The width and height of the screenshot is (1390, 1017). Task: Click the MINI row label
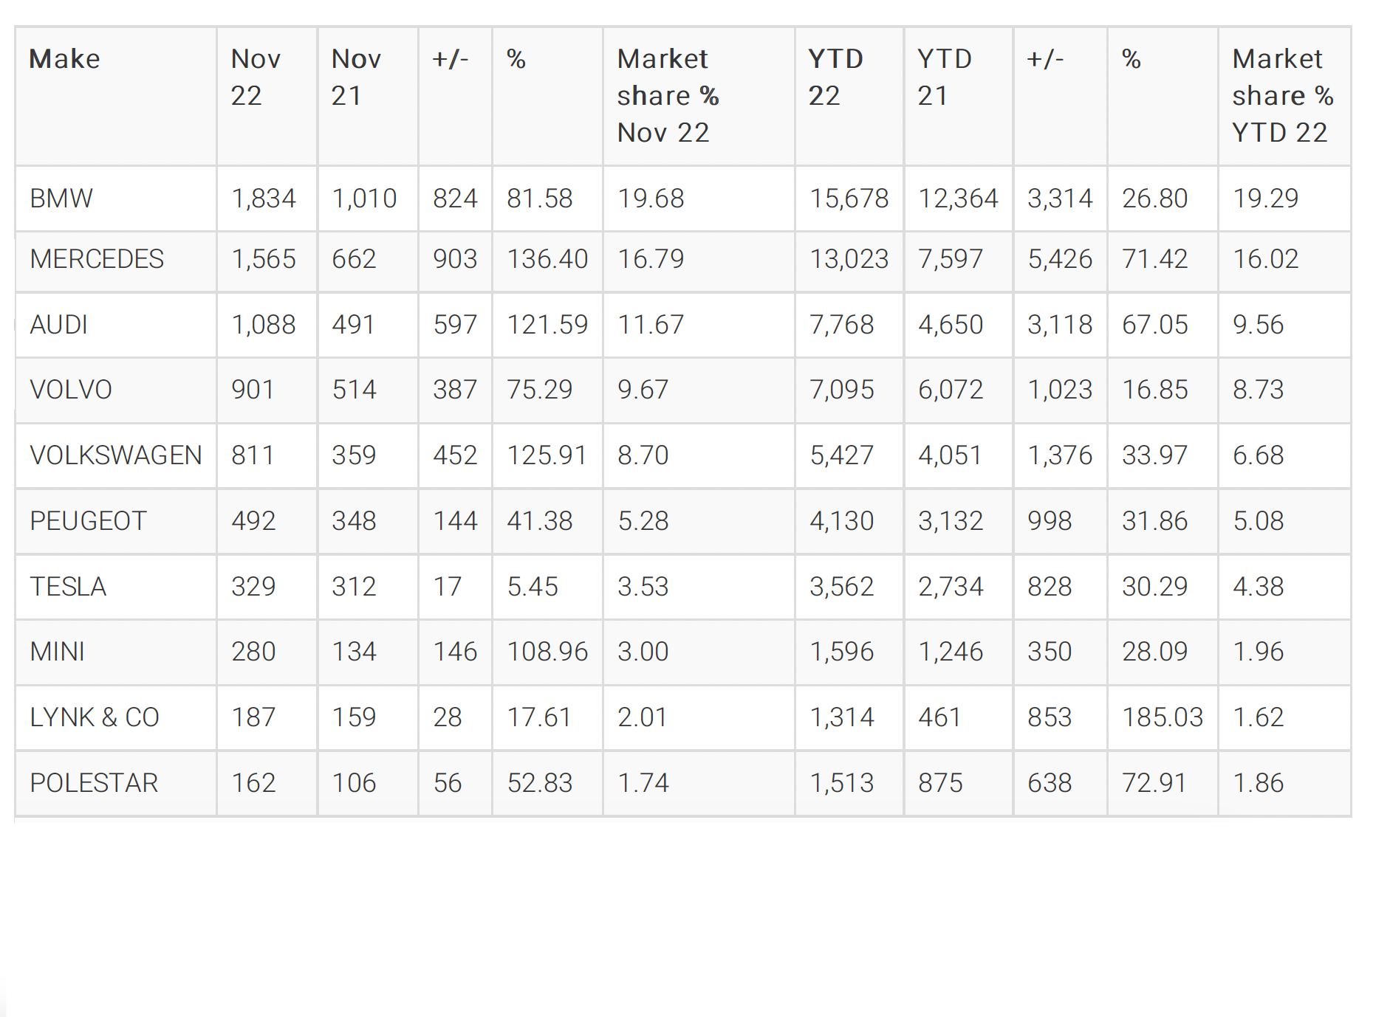click(57, 652)
